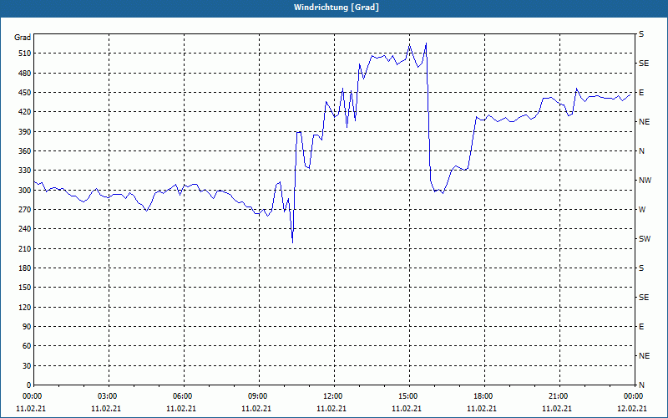Viewport: 668px width, 418px height.
Task: Click the 00:00 label above 12.02.21
Action: [x=632, y=396]
